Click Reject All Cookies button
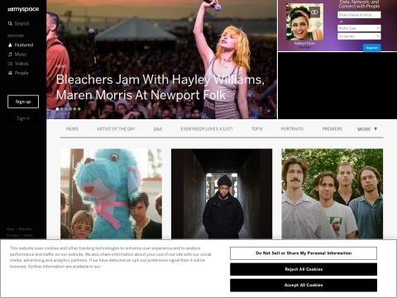The image size is (397, 298). (304, 269)
